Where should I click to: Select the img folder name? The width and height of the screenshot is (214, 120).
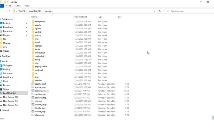[x=36, y=39]
